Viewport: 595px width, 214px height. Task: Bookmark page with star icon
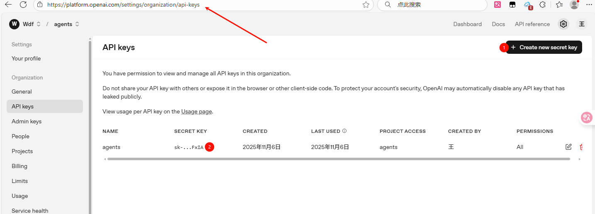[366, 5]
